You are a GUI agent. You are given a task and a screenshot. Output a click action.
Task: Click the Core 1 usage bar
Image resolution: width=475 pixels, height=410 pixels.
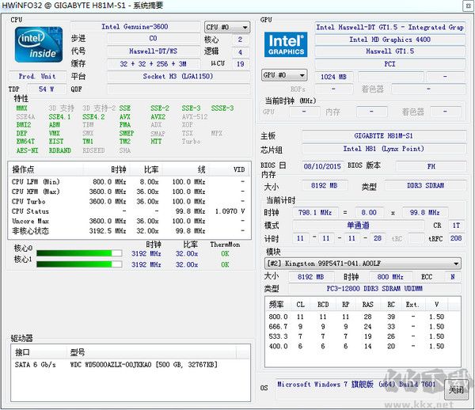pyautogui.click(x=79, y=264)
